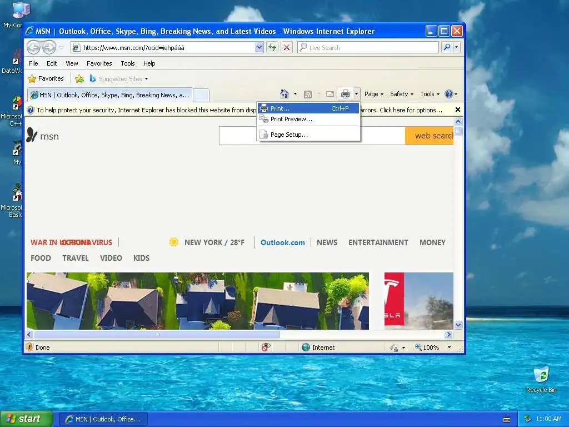Open the search provider dropdown arrow
The width and height of the screenshot is (569, 427).
click(x=457, y=47)
